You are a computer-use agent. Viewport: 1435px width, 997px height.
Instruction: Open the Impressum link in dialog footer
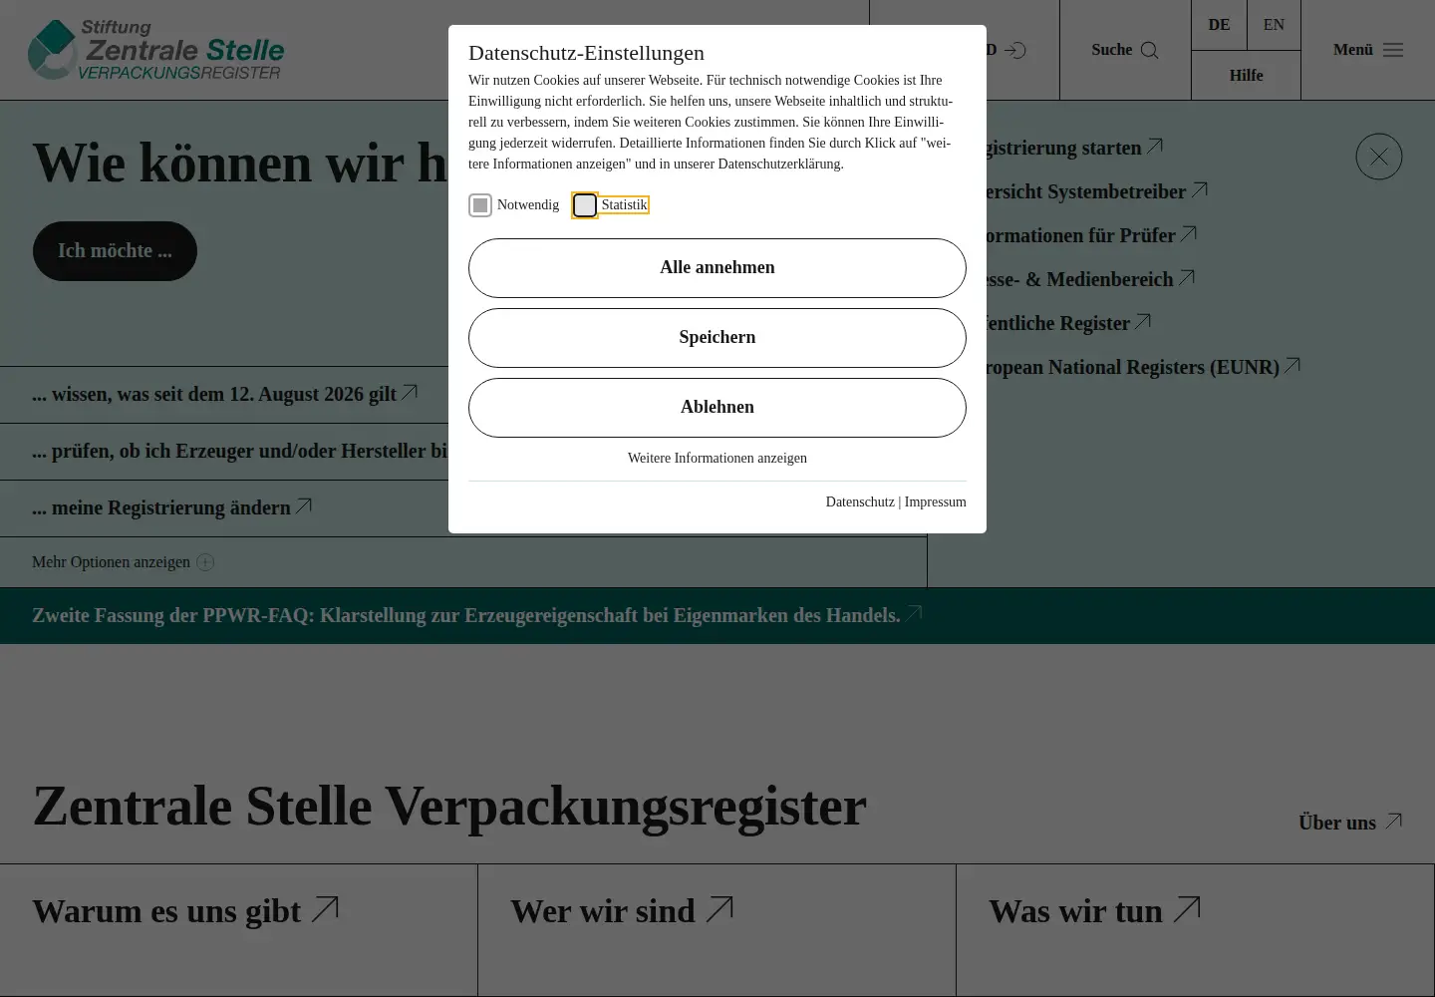(935, 502)
